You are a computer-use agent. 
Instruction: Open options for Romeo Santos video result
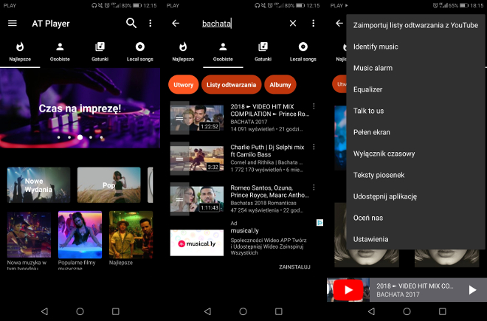(314, 188)
